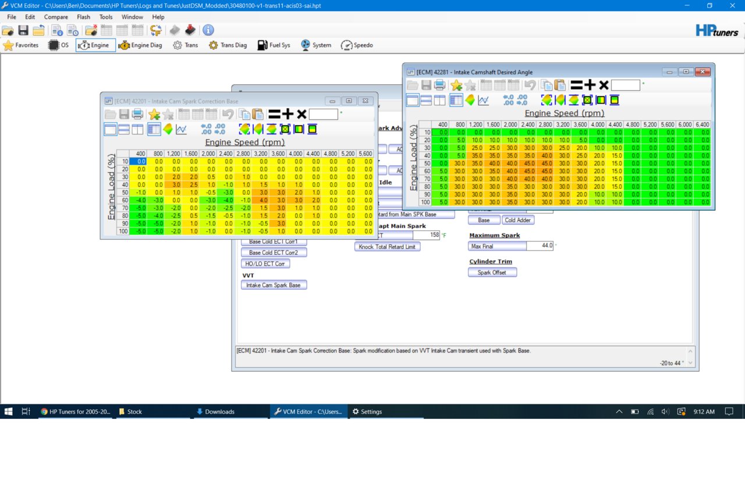Select vertical split layout in Spark Correction window

tap(137, 129)
